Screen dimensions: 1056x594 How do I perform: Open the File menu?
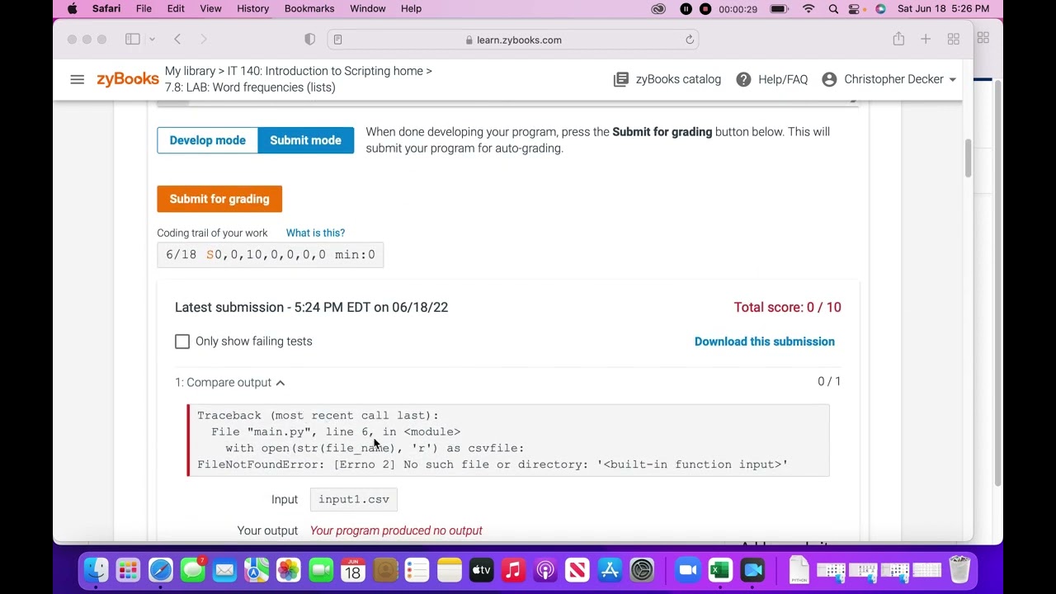[x=144, y=8]
